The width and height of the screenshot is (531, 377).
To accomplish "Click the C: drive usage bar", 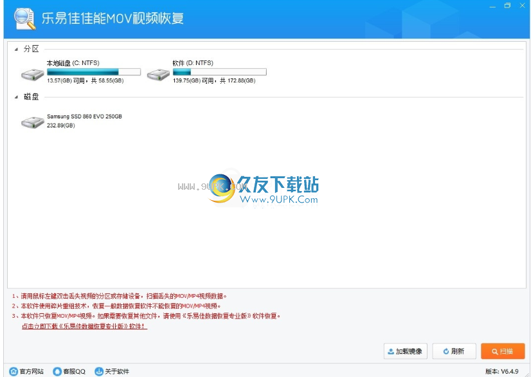I will click(94, 72).
